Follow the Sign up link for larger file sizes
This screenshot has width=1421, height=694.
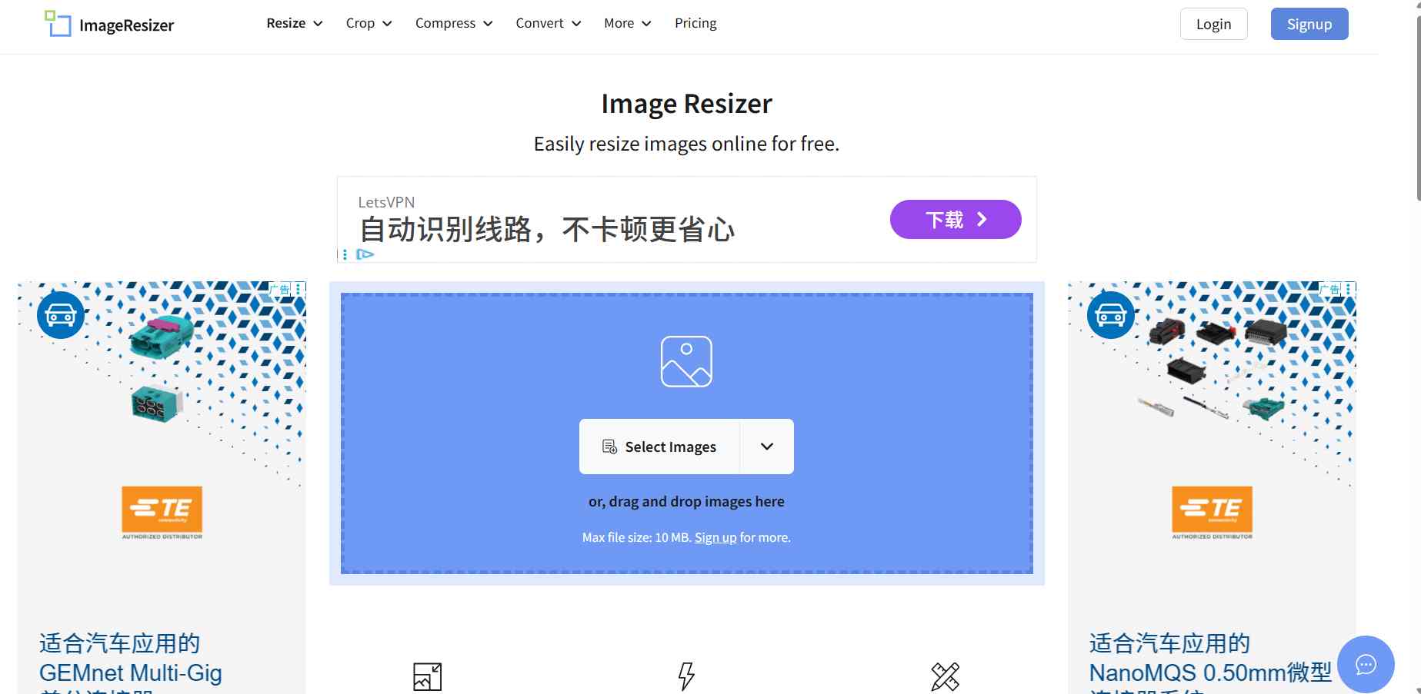pyautogui.click(x=716, y=537)
